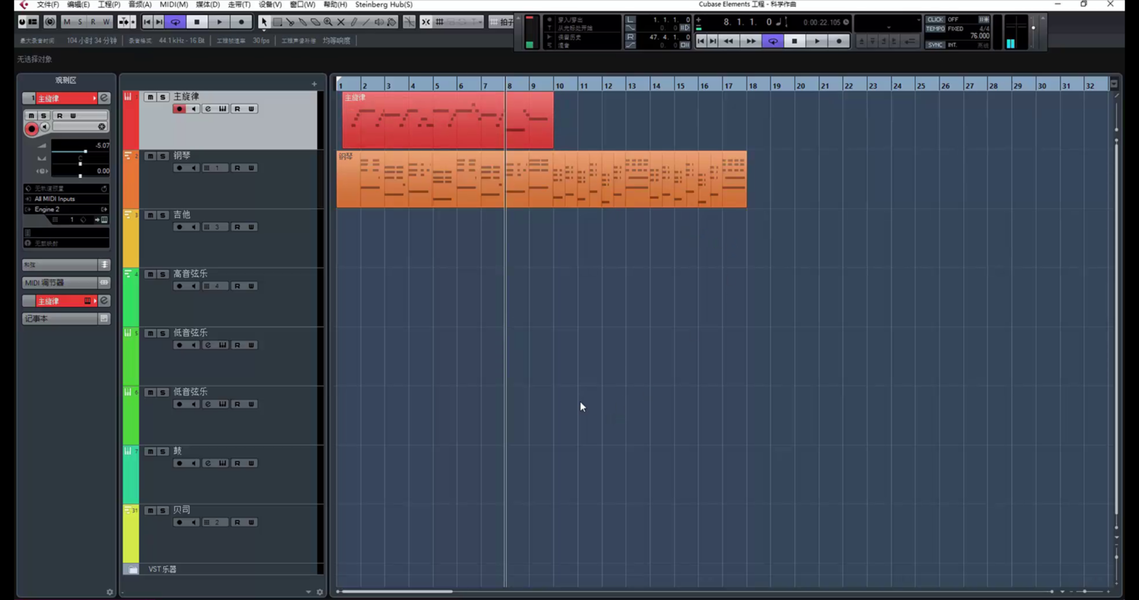
Task: Click the global Write automation W button
Action: pos(106,22)
